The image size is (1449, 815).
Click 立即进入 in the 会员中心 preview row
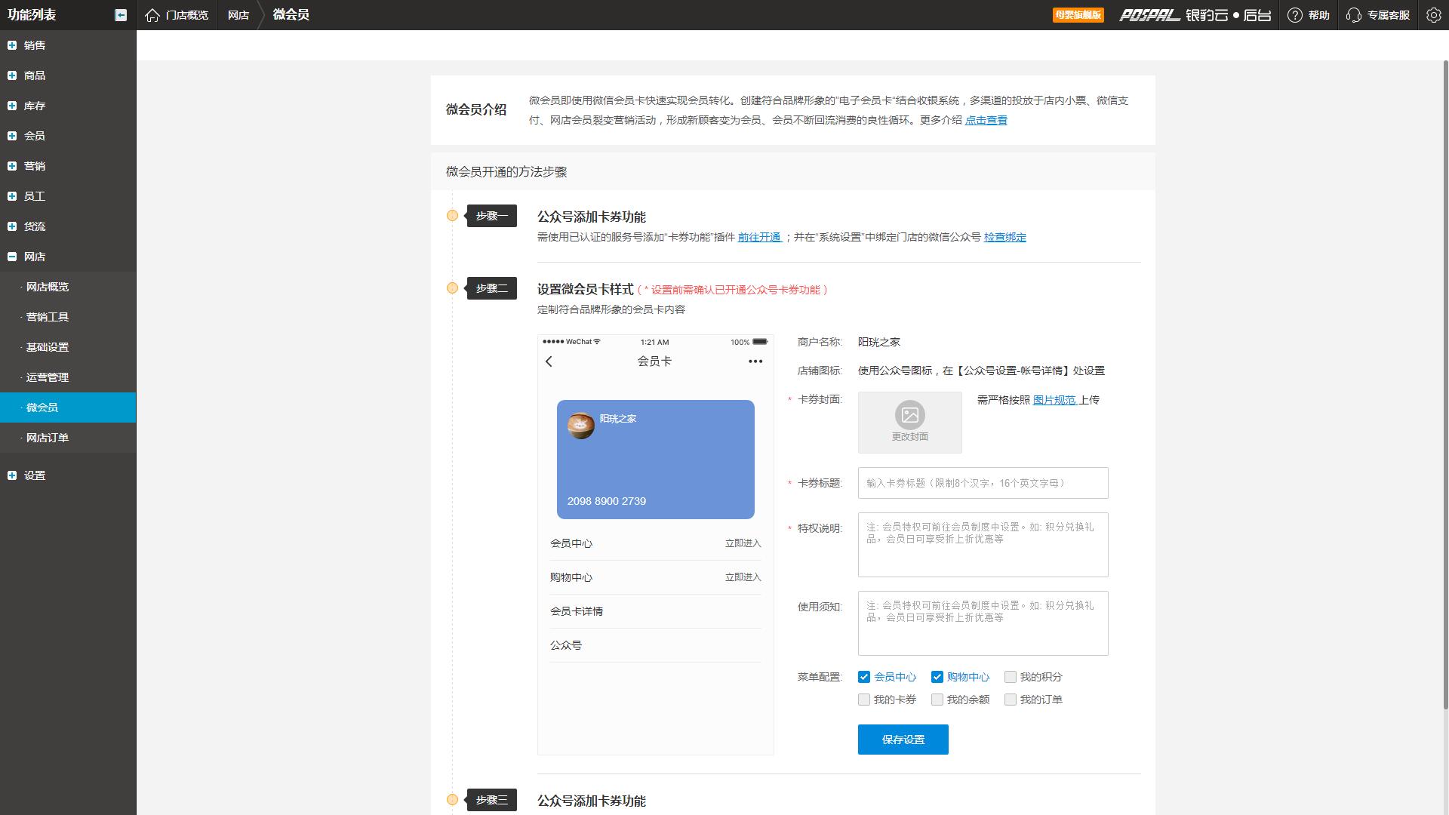pyautogui.click(x=743, y=543)
